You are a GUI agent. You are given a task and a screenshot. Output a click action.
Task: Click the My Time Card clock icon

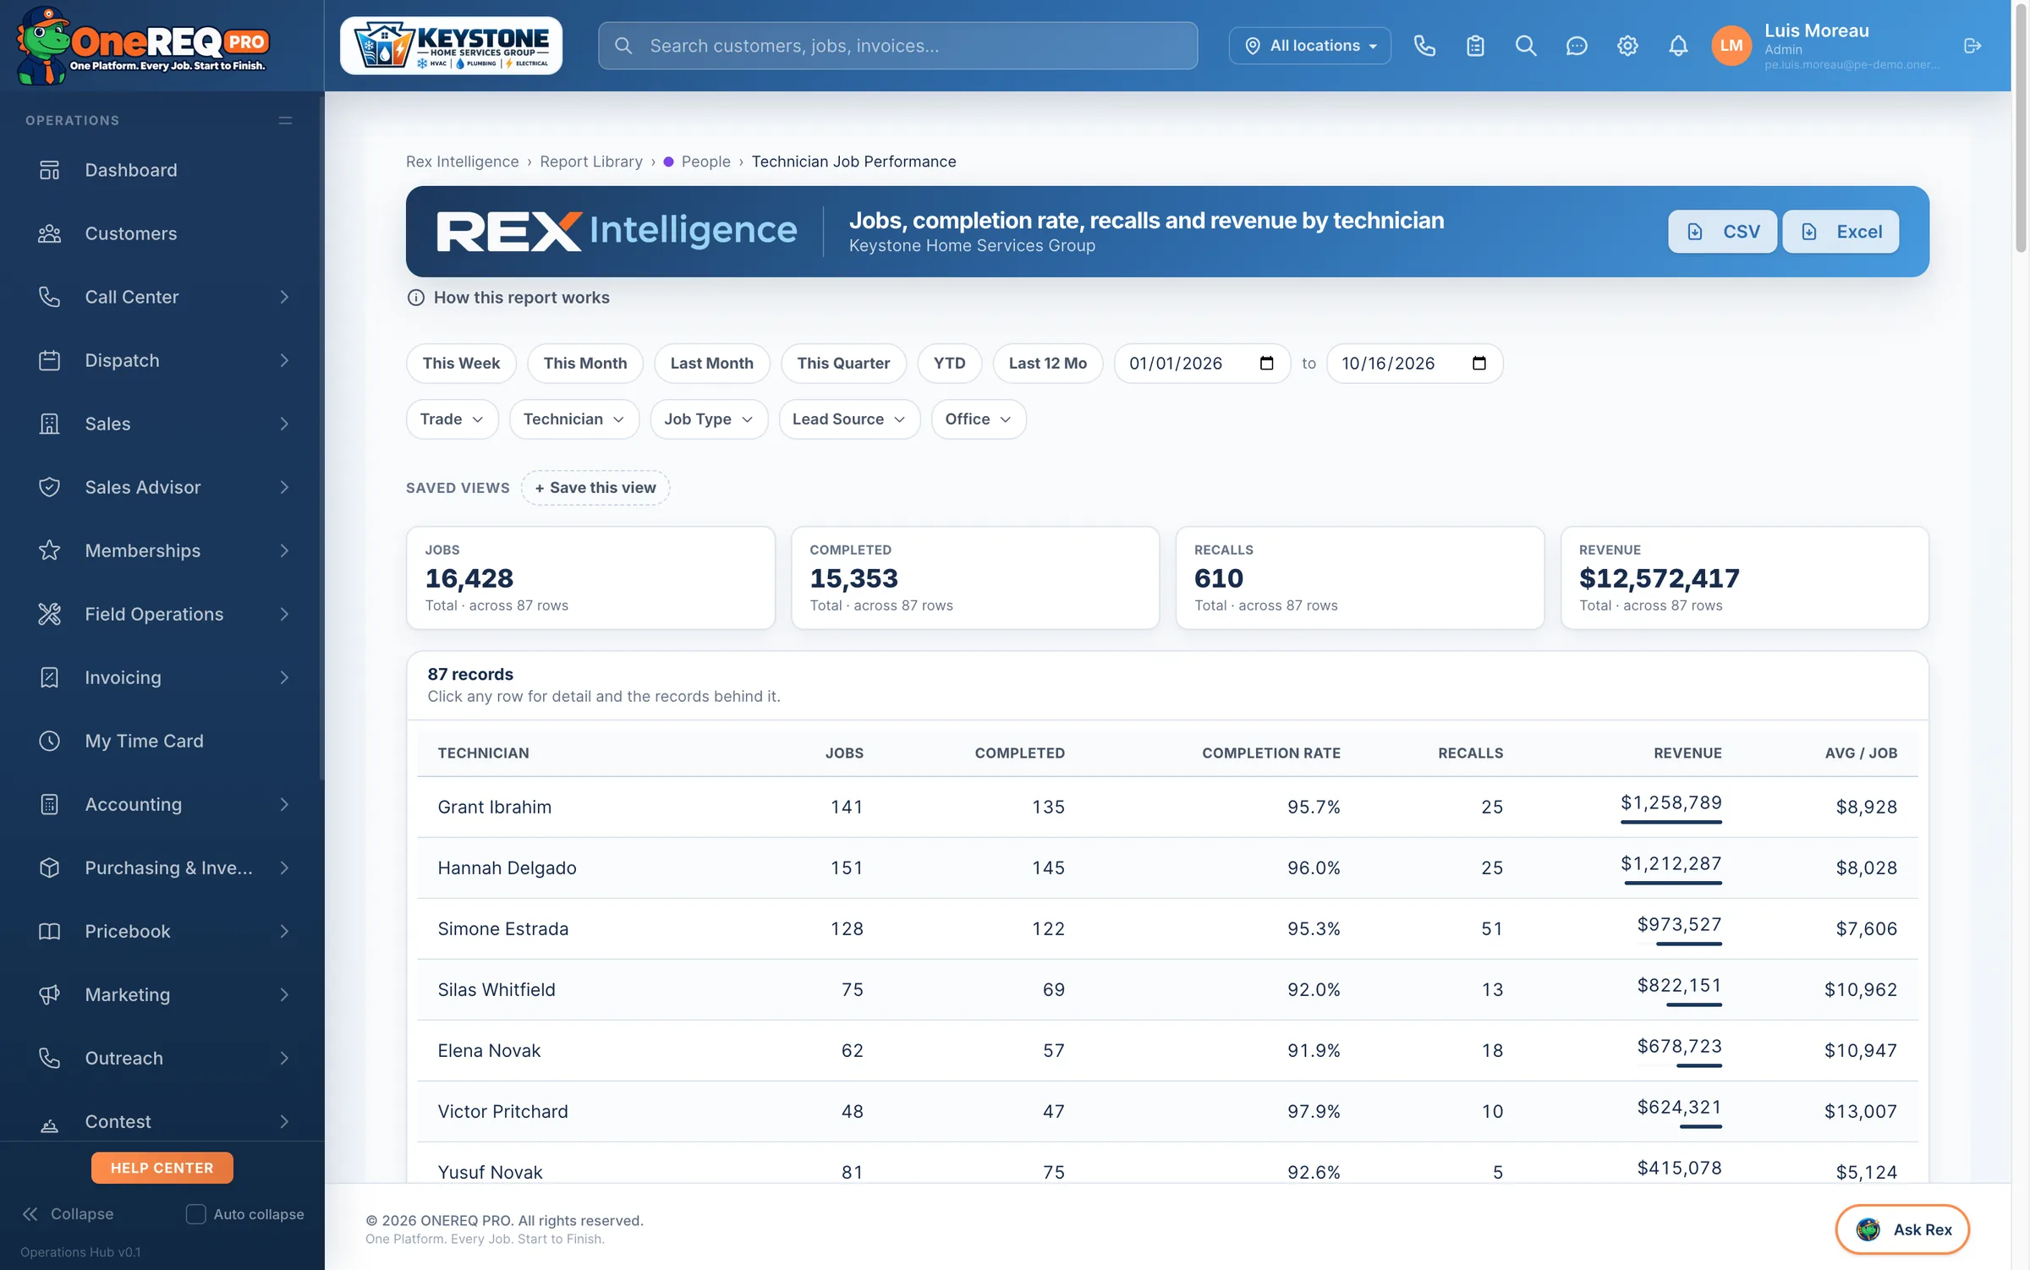tap(50, 741)
